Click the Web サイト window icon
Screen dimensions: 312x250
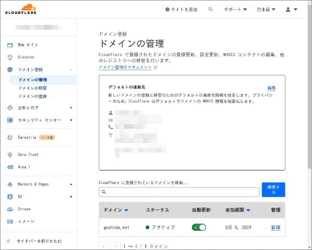(10, 45)
